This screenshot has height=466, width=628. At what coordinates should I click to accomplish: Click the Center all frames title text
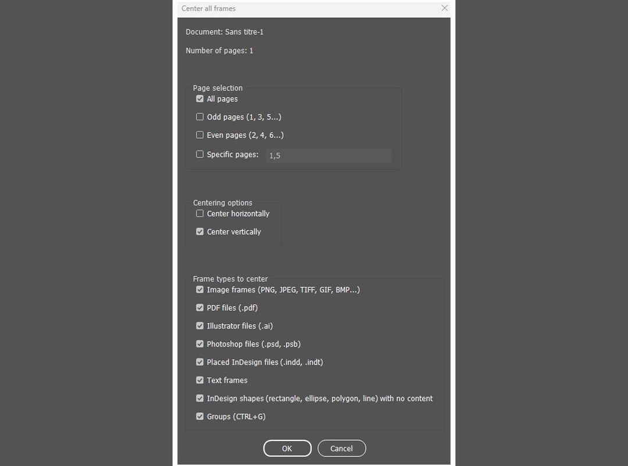209,8
